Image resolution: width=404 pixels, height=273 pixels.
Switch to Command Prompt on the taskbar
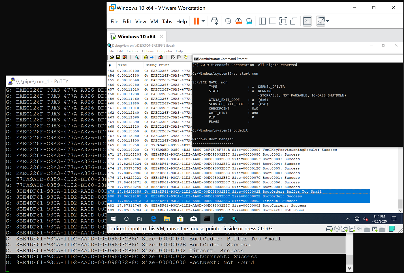207,219
